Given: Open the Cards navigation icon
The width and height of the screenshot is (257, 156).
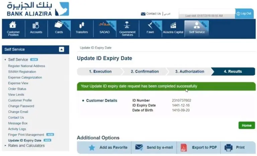Looking at the screenshot, I should point(59,25).
